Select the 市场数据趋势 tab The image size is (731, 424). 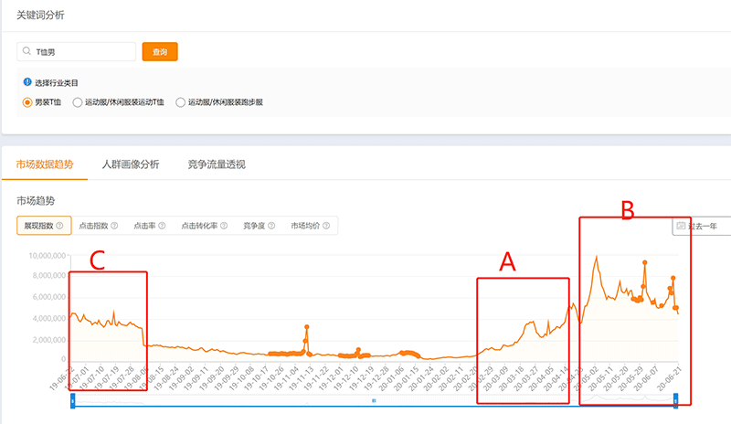45,164
